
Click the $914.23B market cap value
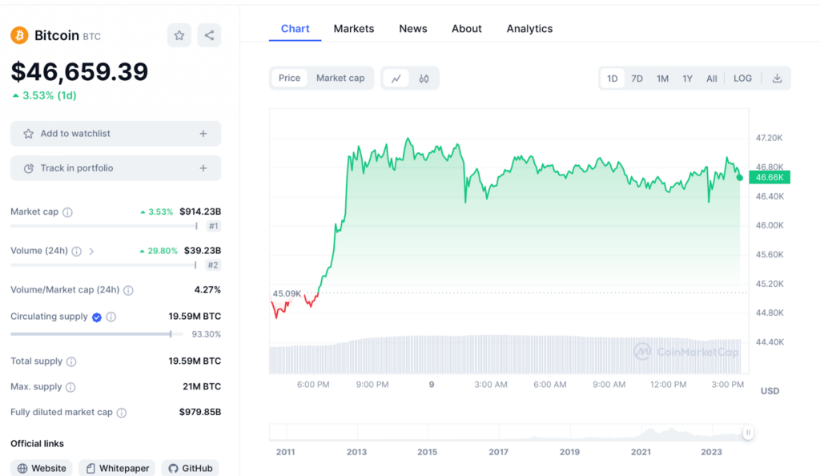tap(200, 212)
